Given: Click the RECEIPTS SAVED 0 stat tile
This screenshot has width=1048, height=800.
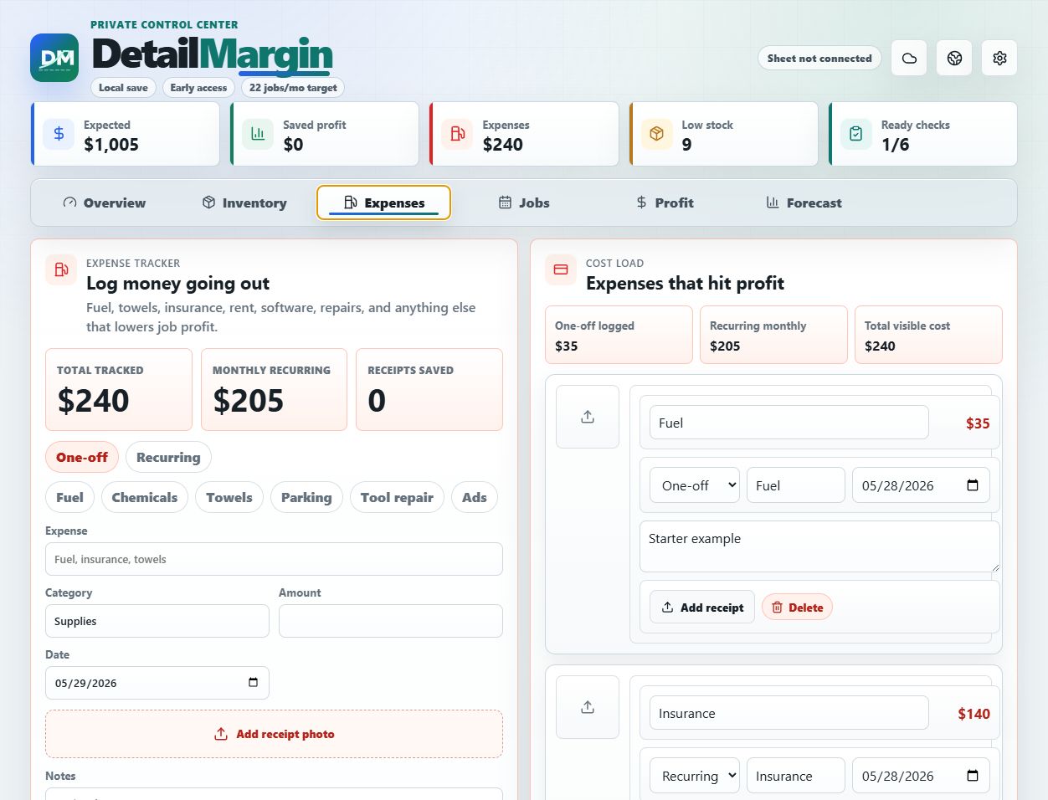Looking at the screenshot, I should [429, 390].
